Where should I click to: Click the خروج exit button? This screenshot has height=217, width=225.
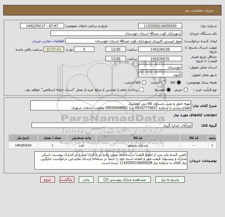(48, 180)
